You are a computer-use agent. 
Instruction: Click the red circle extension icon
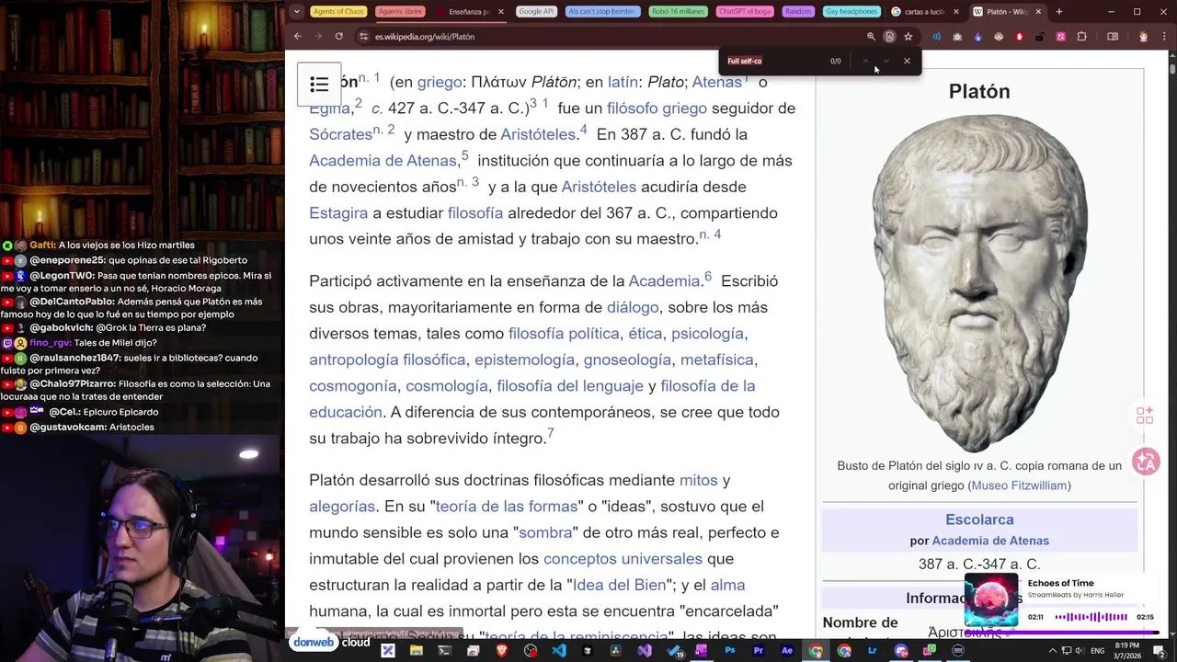1020,37
